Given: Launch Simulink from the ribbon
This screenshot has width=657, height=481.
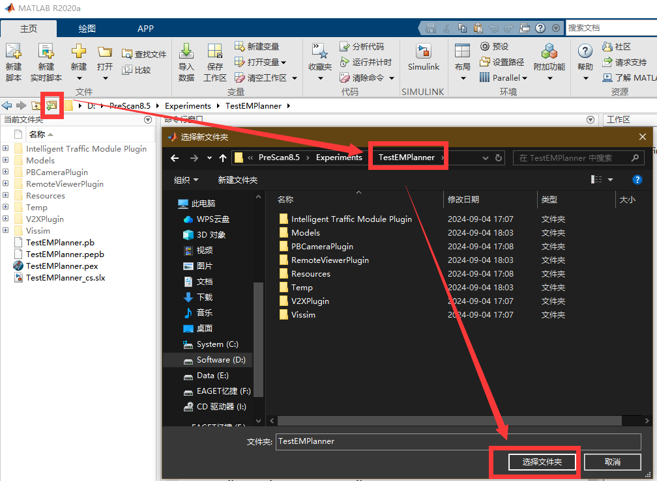Looking at the screenshot, I should pyautogui.click(x=424, y=57).
